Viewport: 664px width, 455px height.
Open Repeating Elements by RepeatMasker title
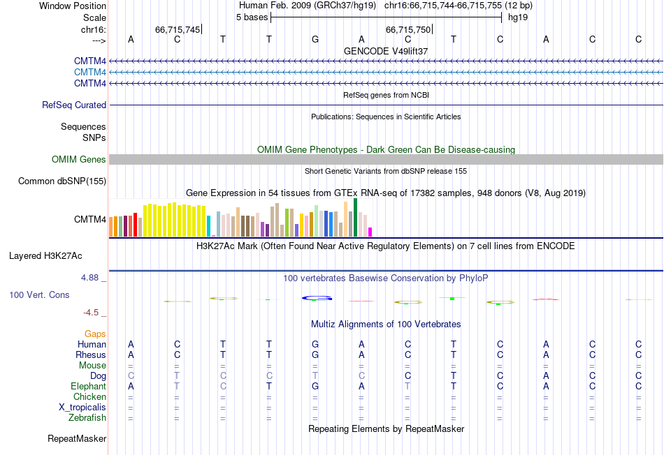click(386, 428)
